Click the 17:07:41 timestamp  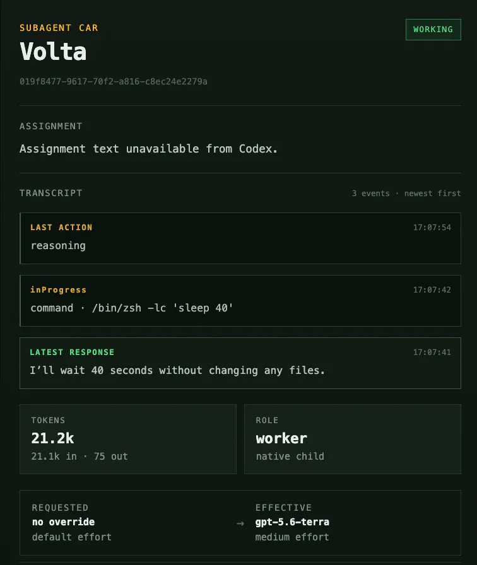tap(432, 352)
